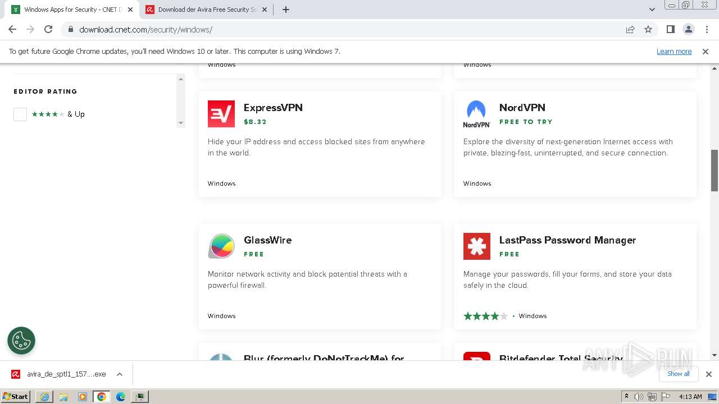
Task: Bookmark this page with the star icon
Action: 648,29
